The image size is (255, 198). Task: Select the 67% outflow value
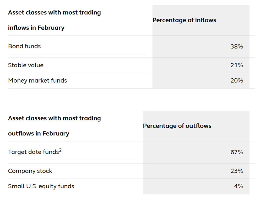237,152
